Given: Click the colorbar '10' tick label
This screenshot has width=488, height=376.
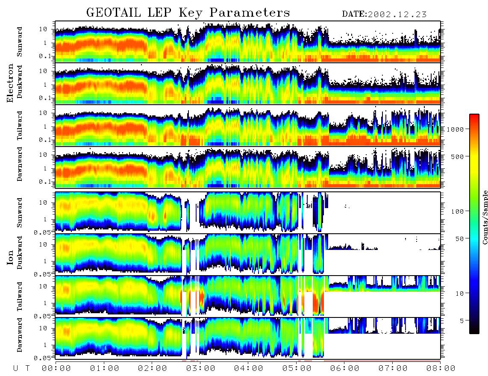Looking at the screenshot, I should click(x=459, y=294).
